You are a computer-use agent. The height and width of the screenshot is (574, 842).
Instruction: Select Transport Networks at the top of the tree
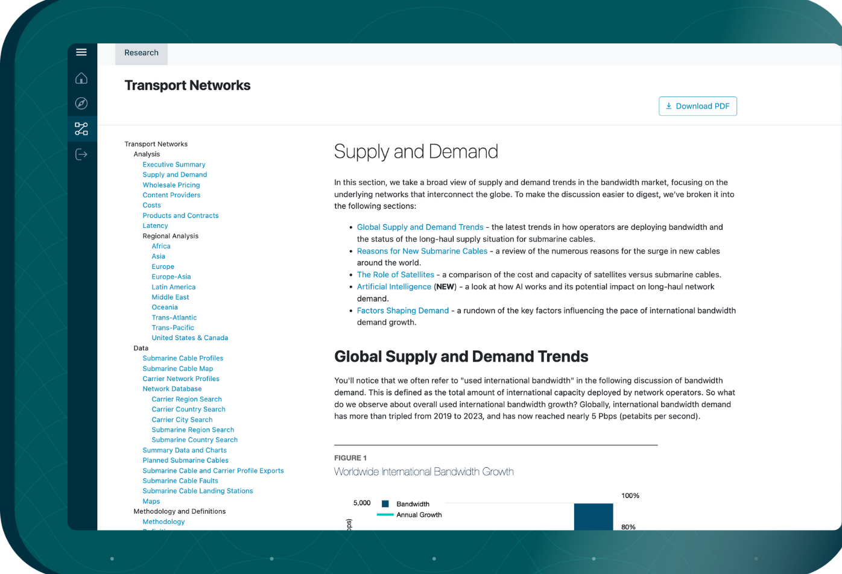coord(156,144)
